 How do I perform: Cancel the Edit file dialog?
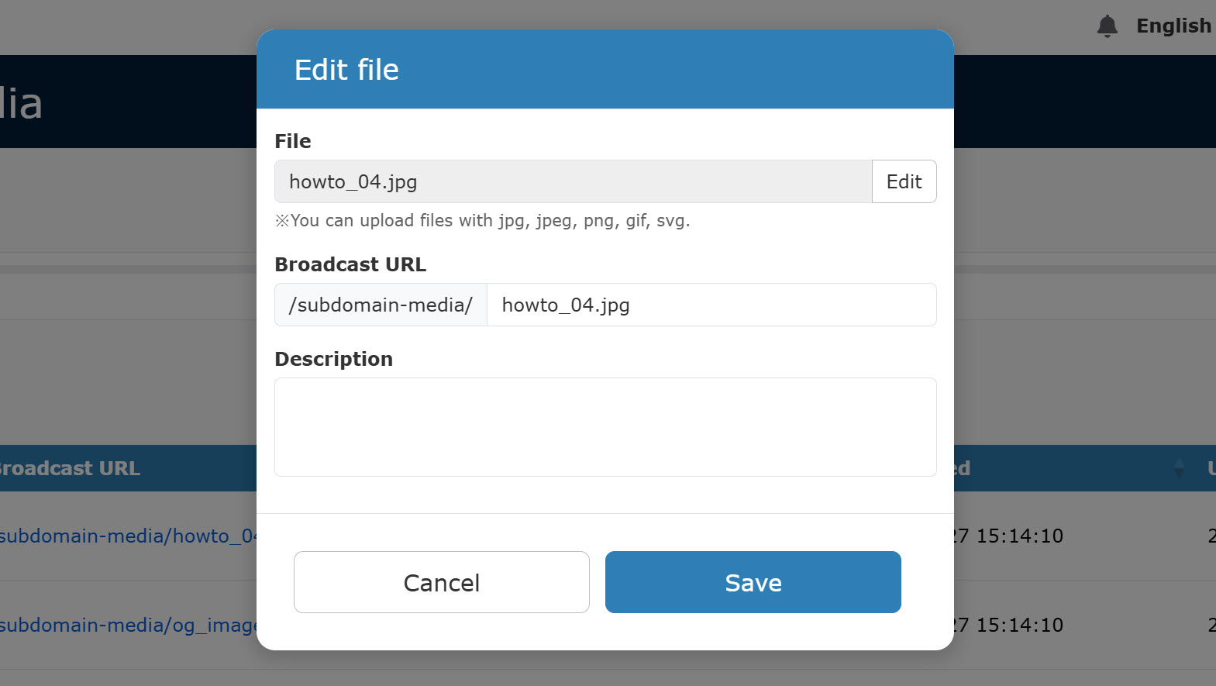[x=441, y=582]
